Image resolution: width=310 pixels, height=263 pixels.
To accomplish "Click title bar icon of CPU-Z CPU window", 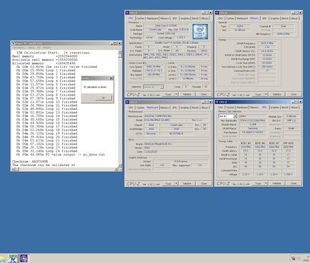I will [x=127, y=13].
